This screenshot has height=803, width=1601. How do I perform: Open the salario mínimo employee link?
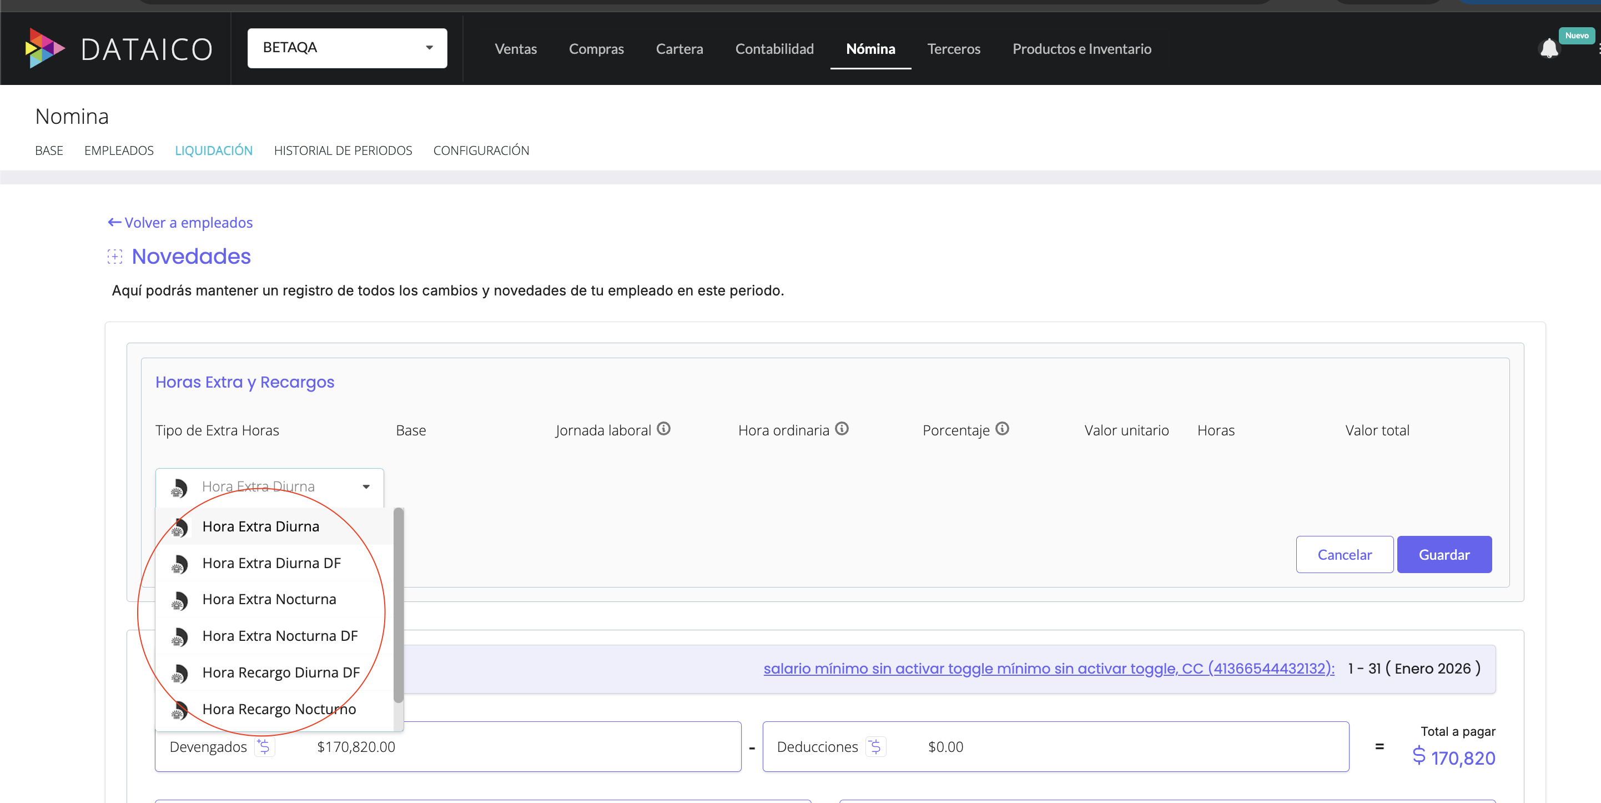click(1049, 668)
